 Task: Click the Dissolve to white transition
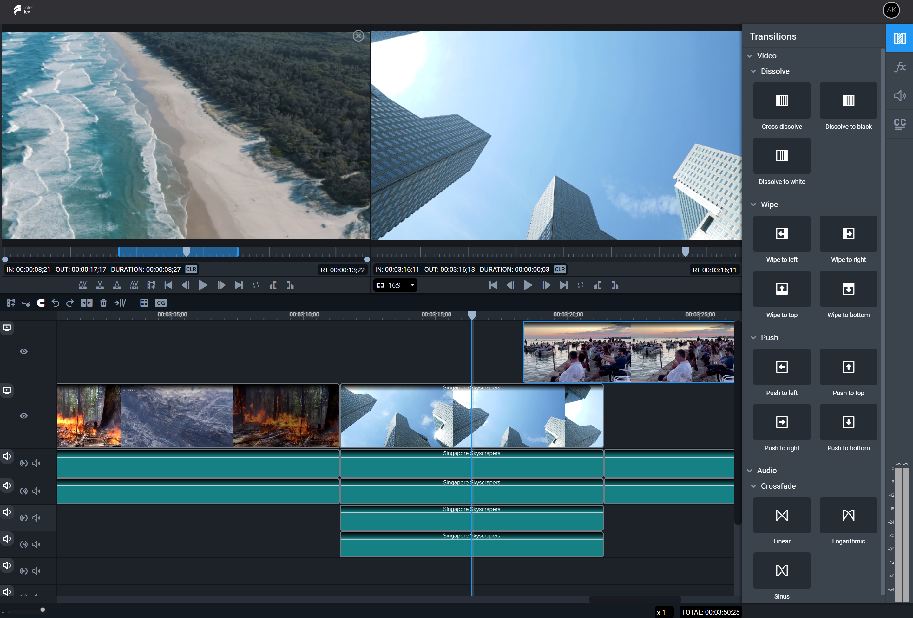(x=781, y=156)
